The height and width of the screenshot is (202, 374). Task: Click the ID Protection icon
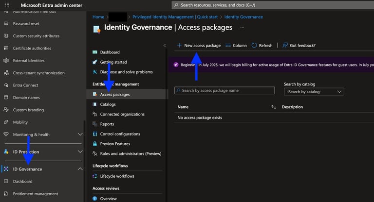click(6, 151)
